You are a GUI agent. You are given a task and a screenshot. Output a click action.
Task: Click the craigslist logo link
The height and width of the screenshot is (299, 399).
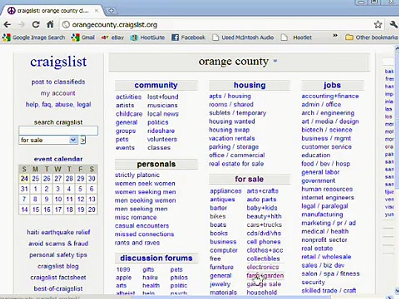pyautogui.click(x=59, y=62)
